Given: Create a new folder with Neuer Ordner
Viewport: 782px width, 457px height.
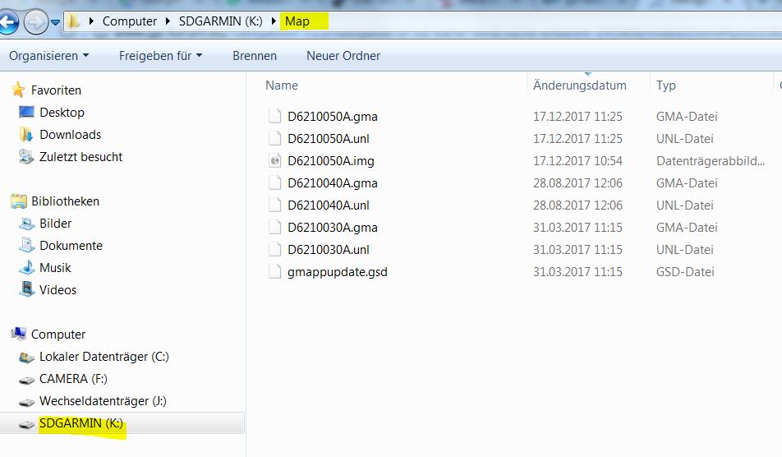Looking at the screenshot, I should (x=343, y=56).
